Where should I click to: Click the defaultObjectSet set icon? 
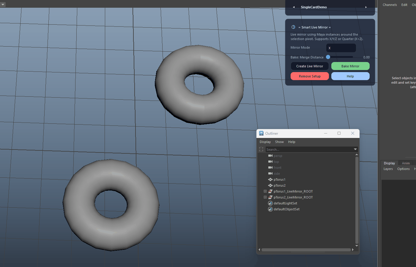[270, 209]
